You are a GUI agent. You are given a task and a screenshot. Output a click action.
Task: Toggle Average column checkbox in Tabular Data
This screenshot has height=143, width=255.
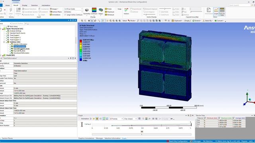click(234, 118)
